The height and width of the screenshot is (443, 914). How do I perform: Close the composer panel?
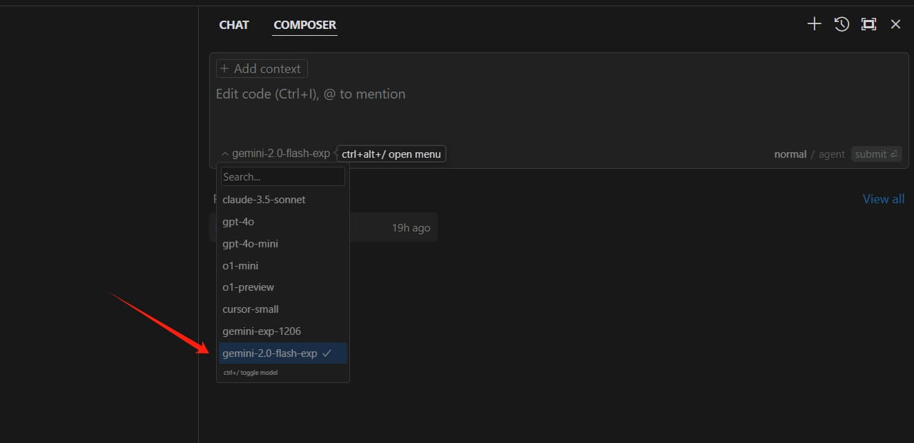pos(895,23)
